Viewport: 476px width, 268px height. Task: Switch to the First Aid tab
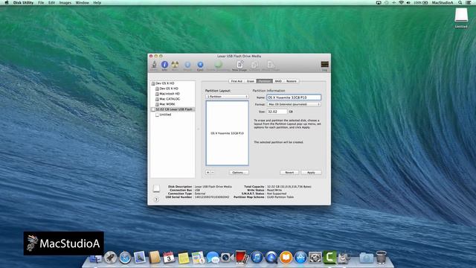237,81
